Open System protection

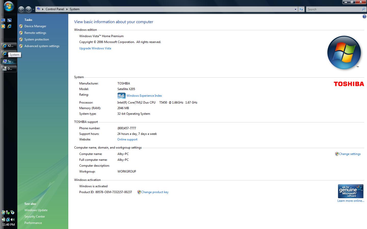point(36,39)
